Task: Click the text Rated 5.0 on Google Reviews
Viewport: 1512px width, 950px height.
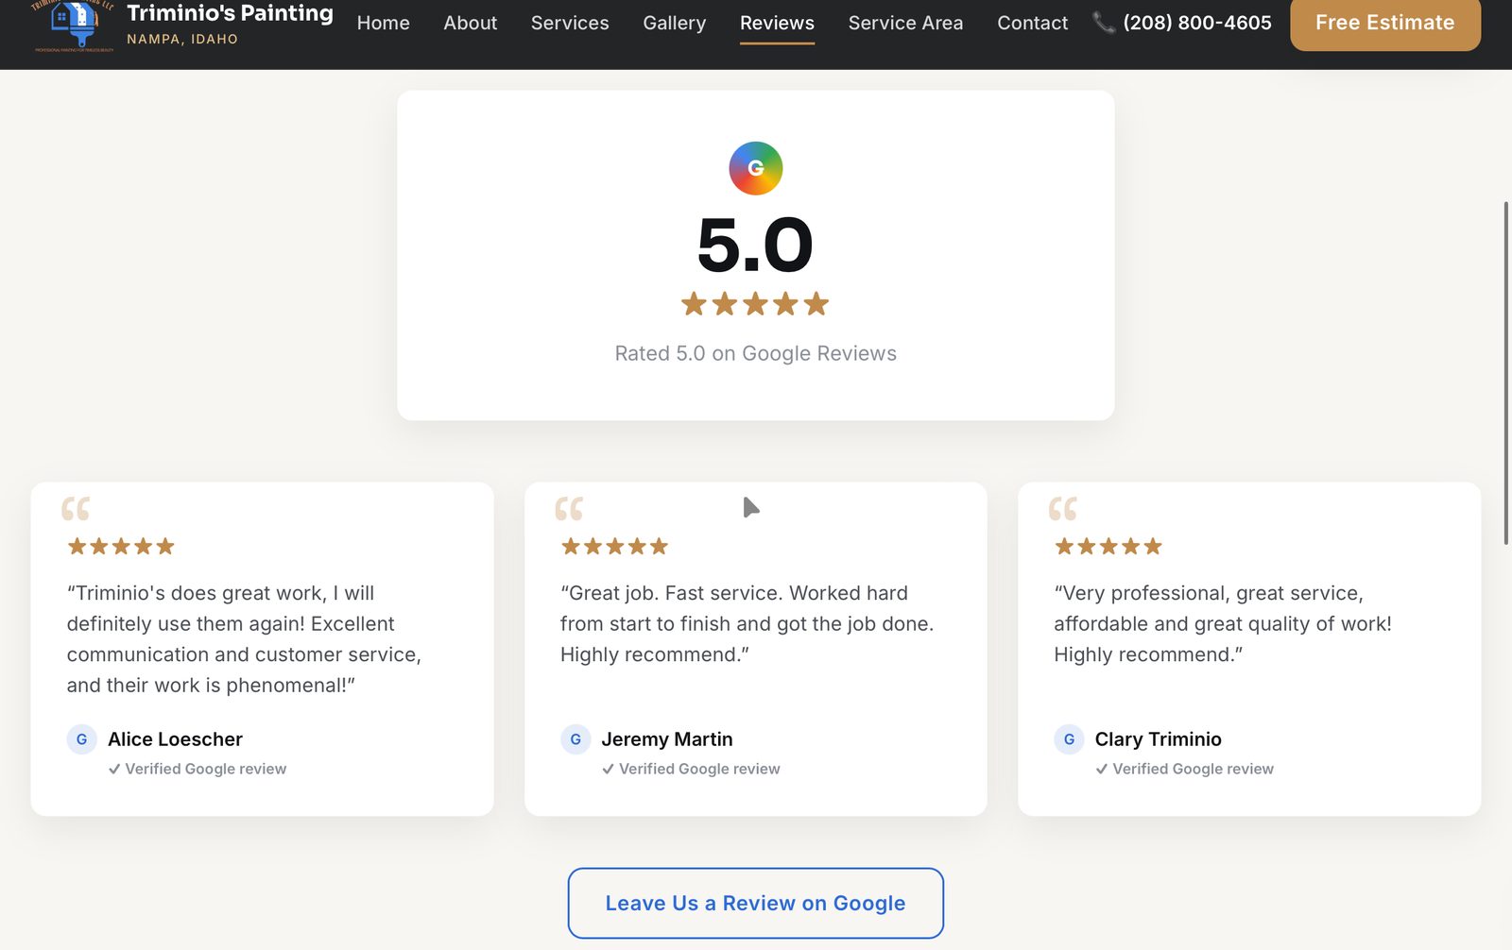Action: coord(755,353)
